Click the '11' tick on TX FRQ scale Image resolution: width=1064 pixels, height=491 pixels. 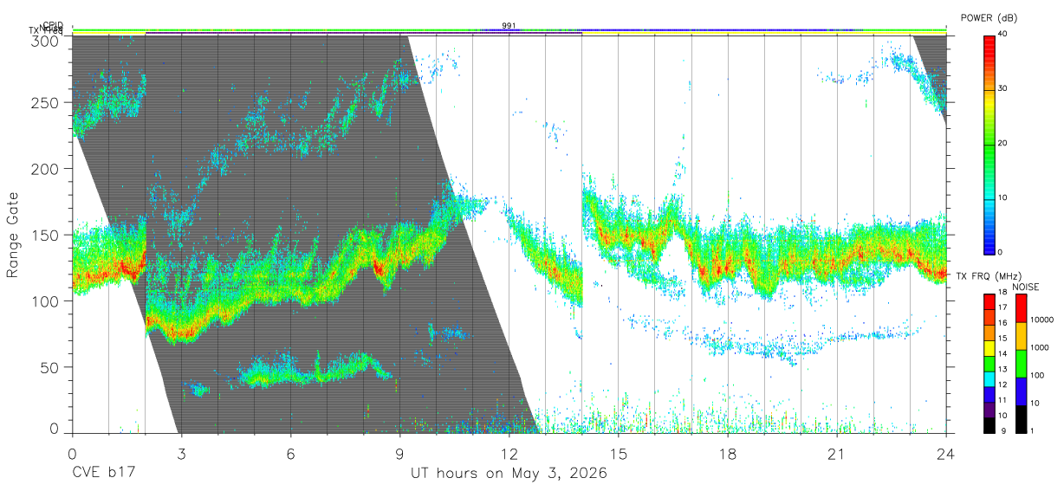(1002, 400)
